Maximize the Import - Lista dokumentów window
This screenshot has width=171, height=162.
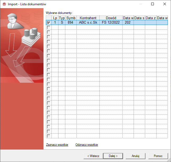[153, 4]
